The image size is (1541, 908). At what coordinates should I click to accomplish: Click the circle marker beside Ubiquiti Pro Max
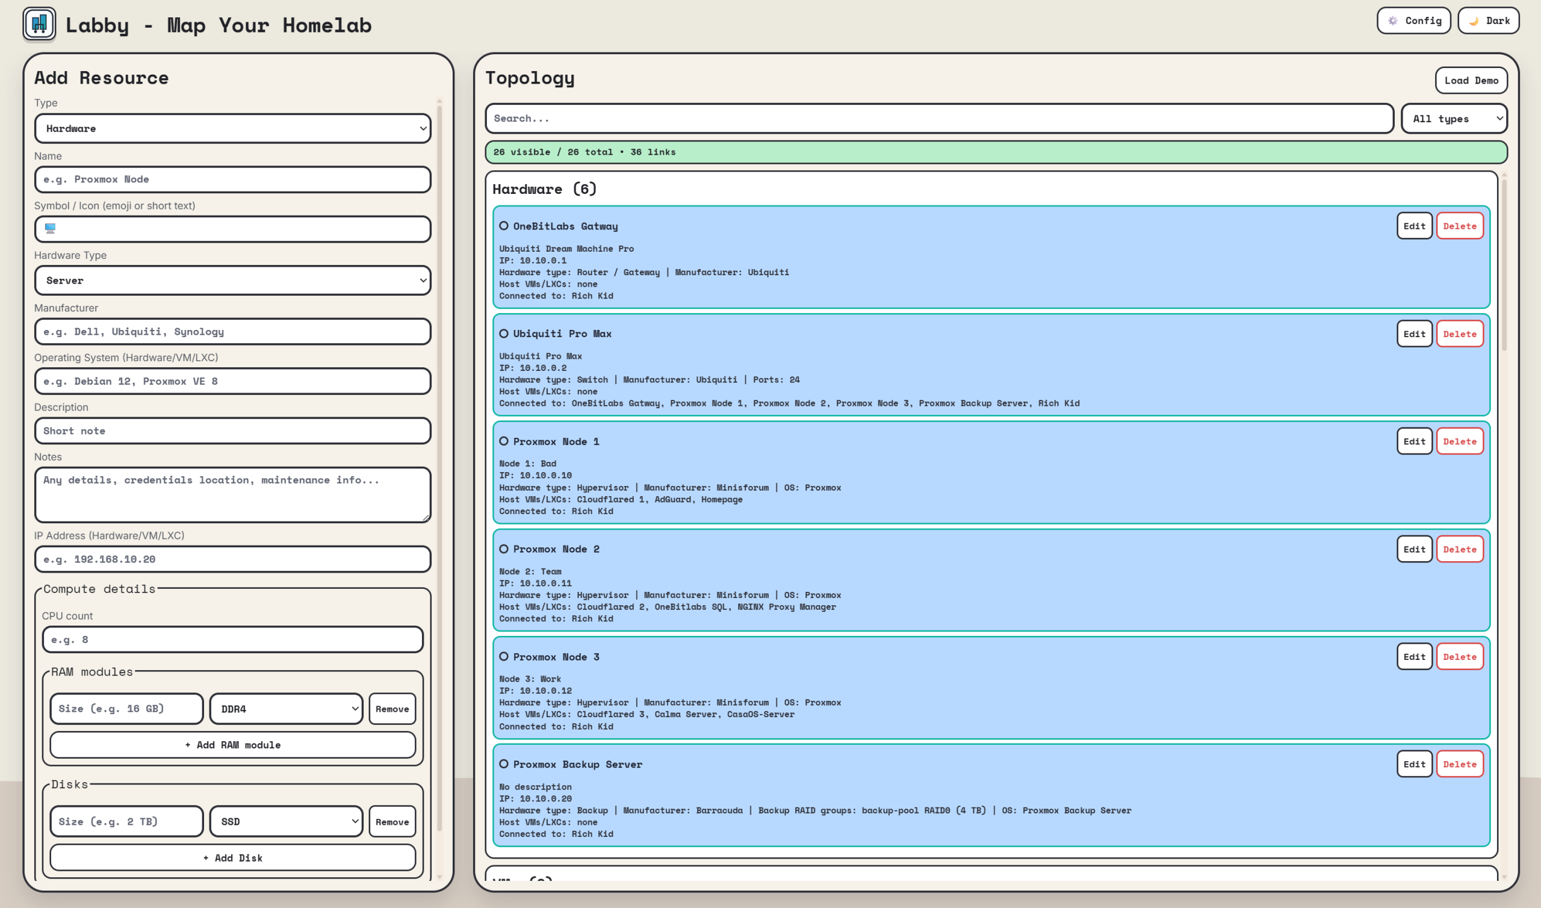(x=503, y=334)
